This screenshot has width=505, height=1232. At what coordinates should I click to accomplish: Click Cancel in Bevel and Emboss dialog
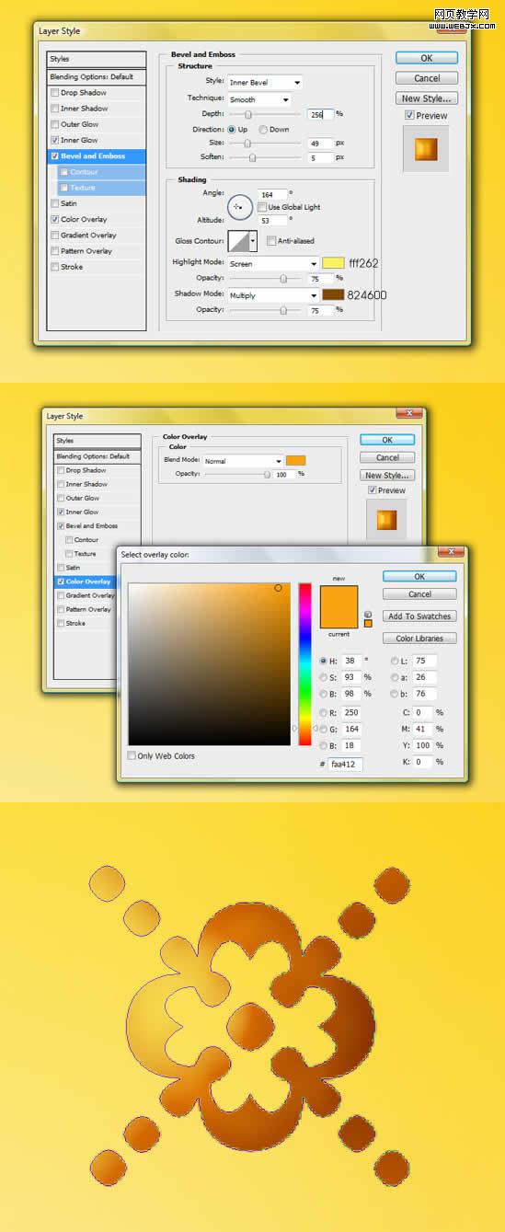[x=427, y=78]
